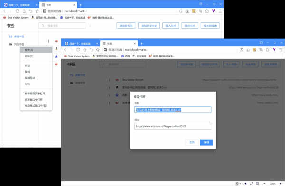Click star favorite icon in front window toolbar
The width and height of the screenshot is (285, 186).
[x=98, y=50]
